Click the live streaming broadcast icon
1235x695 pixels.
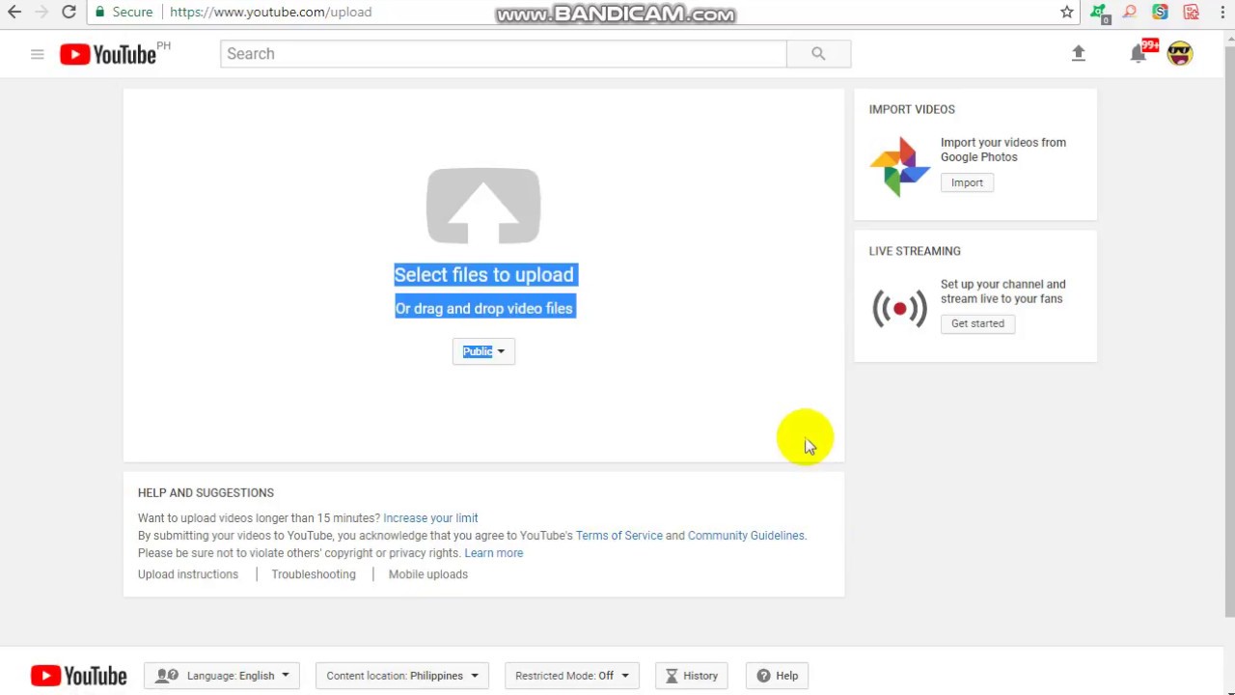899,308
